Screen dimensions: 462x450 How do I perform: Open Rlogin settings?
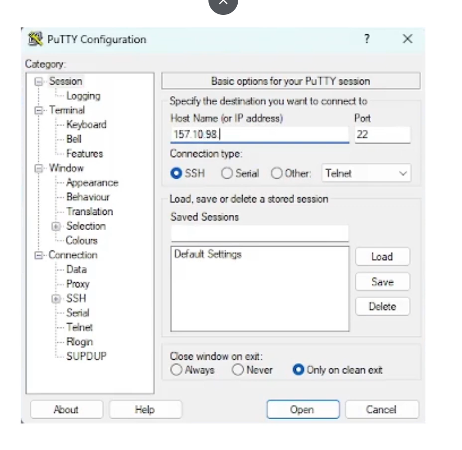[79, 342]
